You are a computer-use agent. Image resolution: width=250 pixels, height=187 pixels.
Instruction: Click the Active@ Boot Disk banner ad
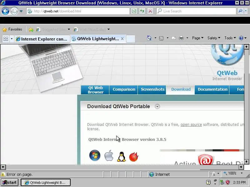pos(202,157)
